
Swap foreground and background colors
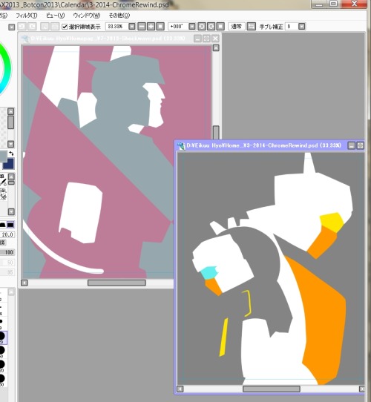coord(11,154)
